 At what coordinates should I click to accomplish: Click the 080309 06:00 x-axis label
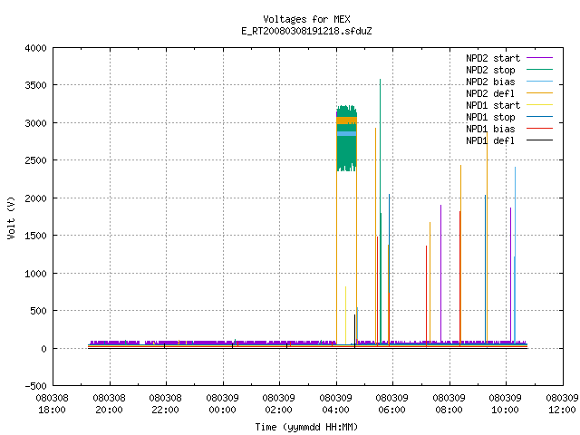391,403
